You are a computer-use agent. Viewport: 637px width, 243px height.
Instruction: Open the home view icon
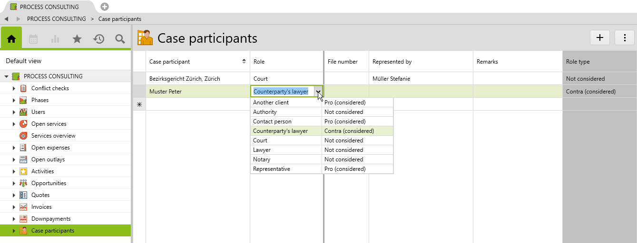pyautogui.click(x=11, y=39)
